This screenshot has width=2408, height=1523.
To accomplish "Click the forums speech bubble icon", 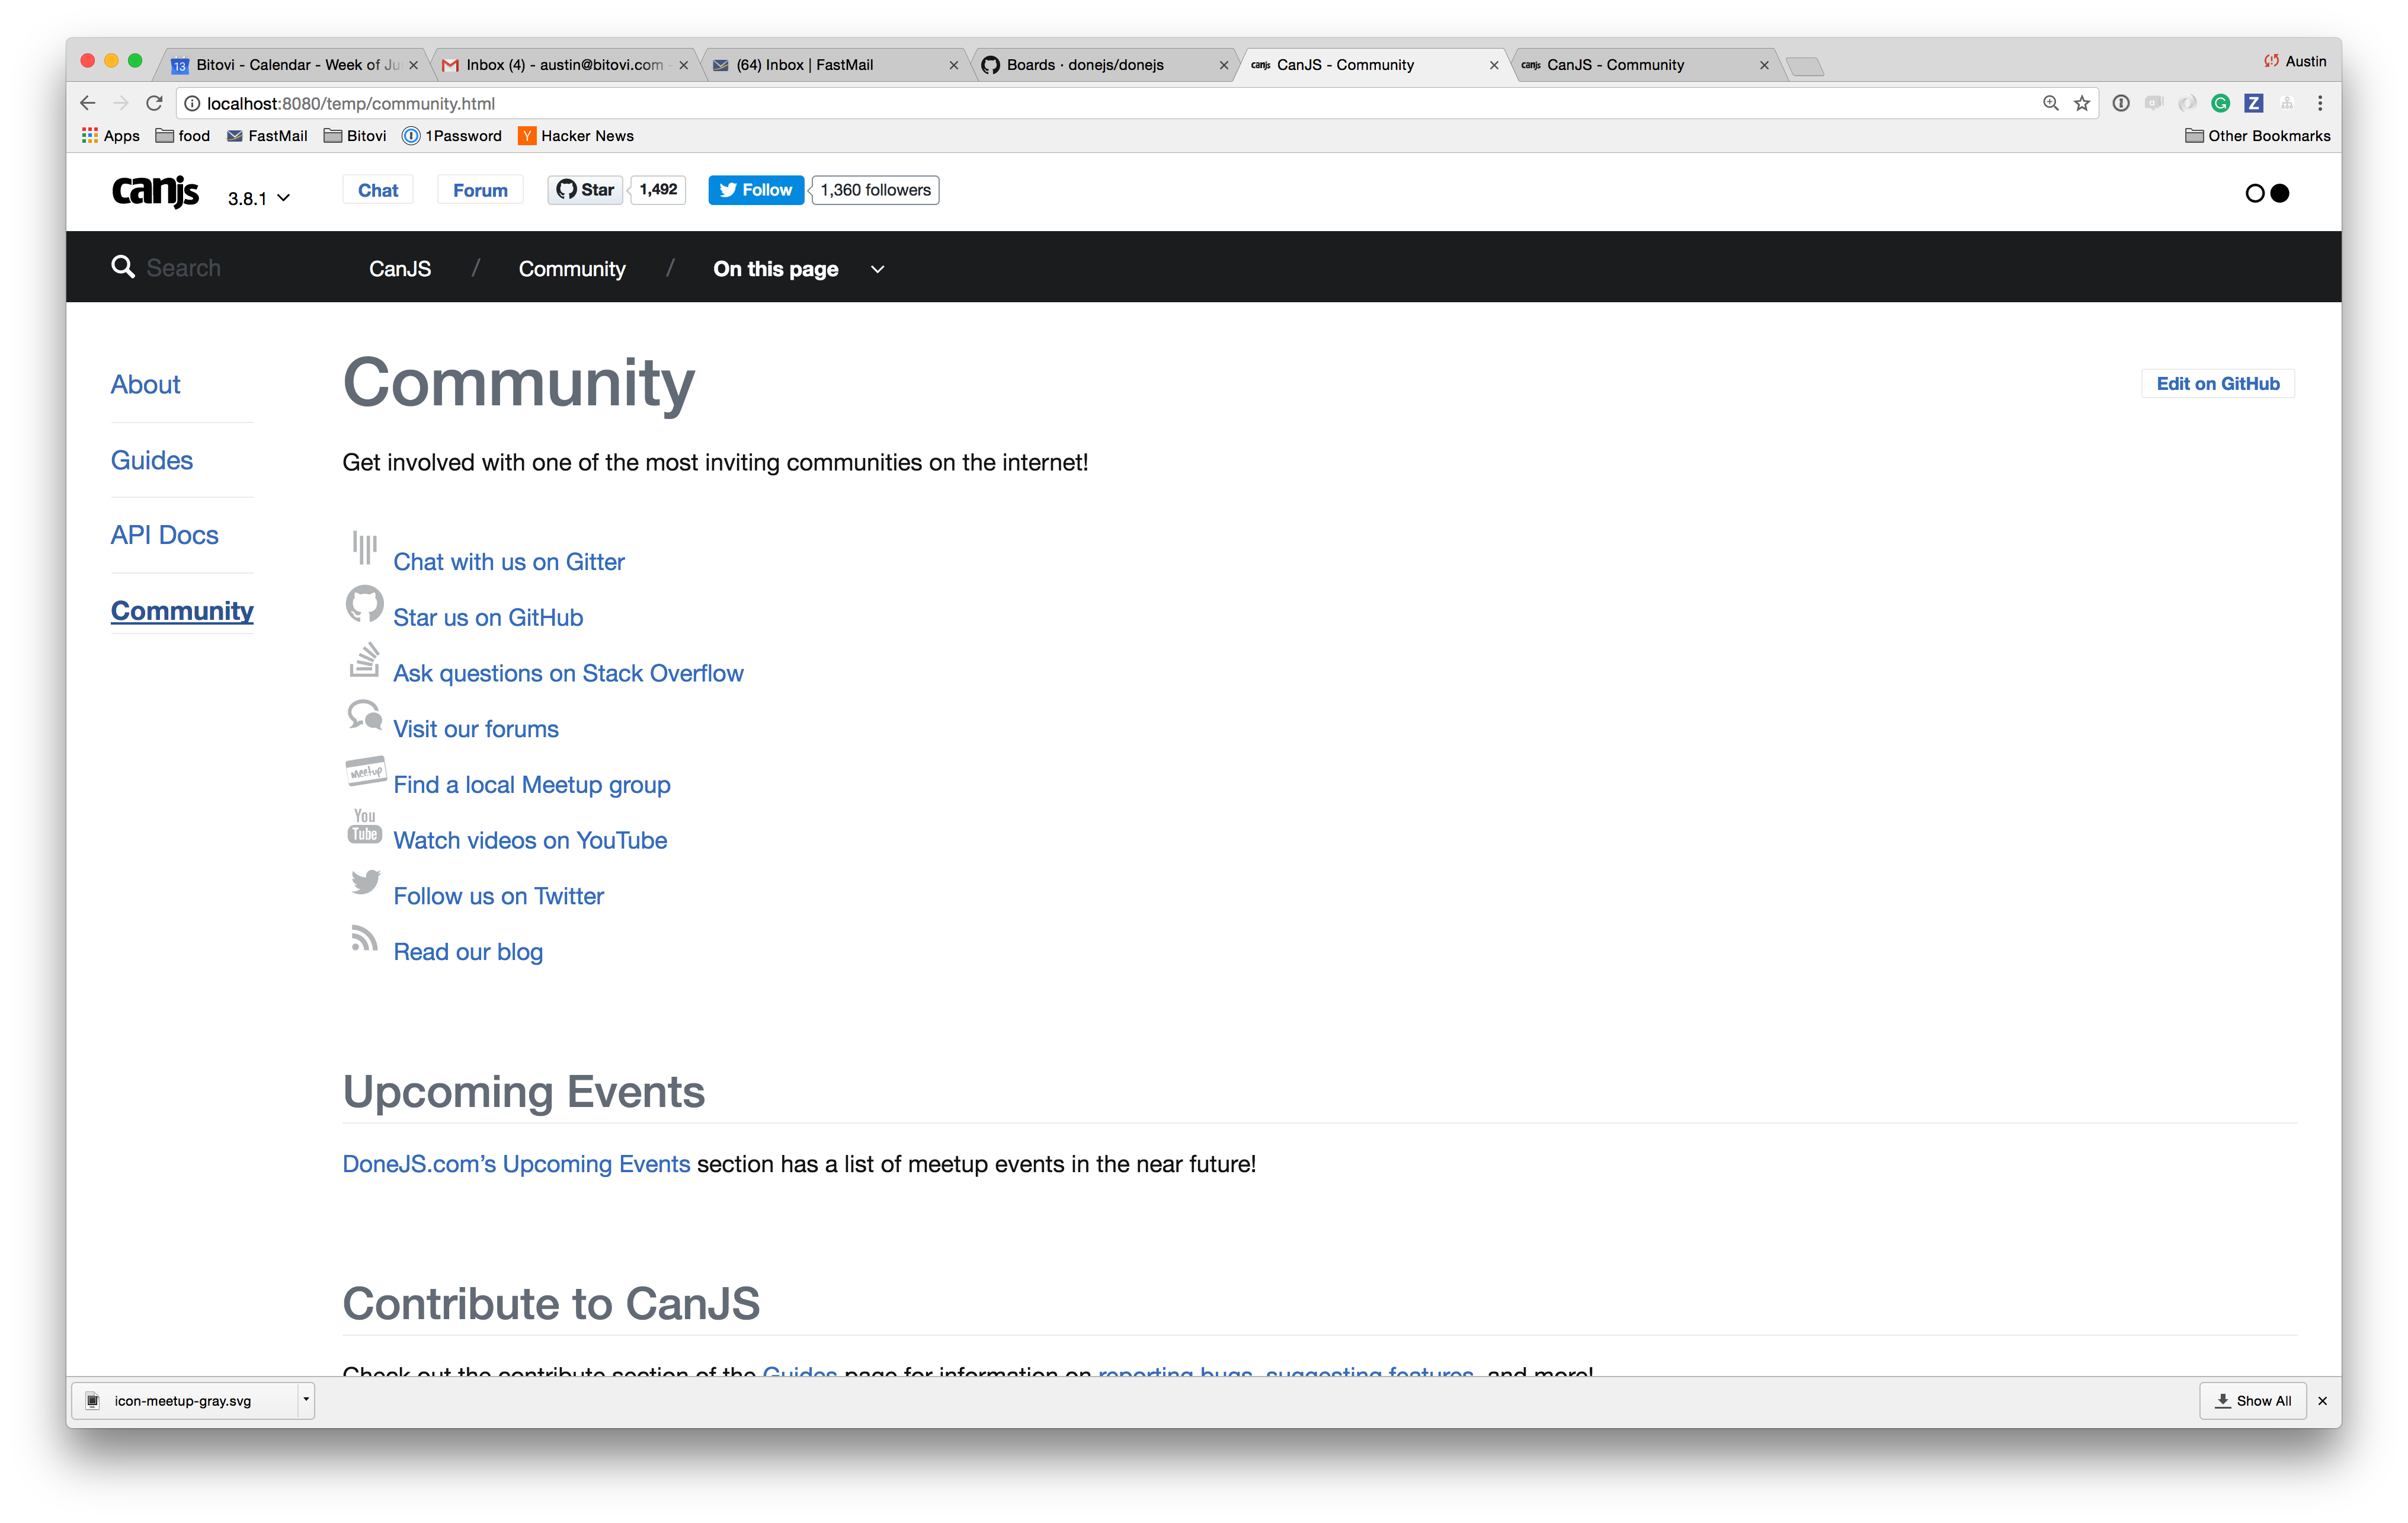I will [364, 715].
